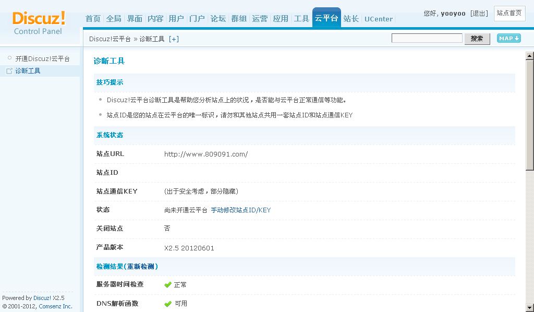Select 诊断工具 in the sidebar
534x312 pixels.
coord(28,71)
